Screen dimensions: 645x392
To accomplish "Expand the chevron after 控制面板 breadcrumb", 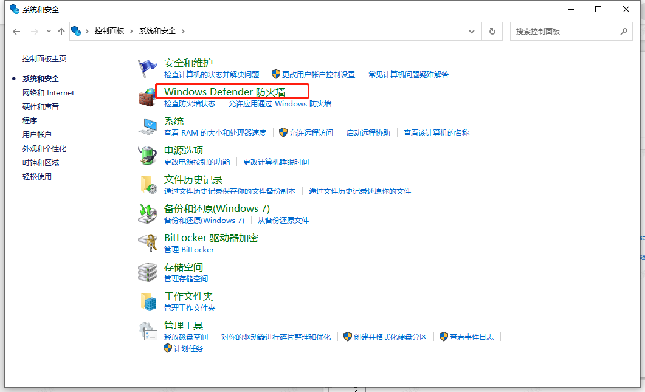I will point(132,31).
